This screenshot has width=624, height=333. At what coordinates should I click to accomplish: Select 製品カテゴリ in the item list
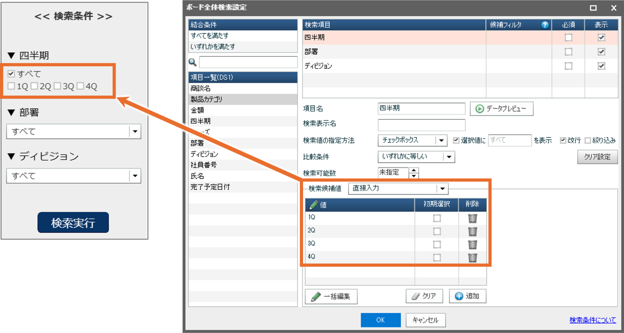tap(206, 99)
